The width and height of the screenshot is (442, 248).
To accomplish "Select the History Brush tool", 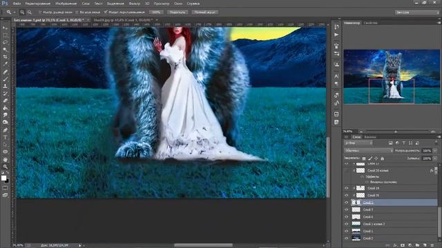I will 5,94.
